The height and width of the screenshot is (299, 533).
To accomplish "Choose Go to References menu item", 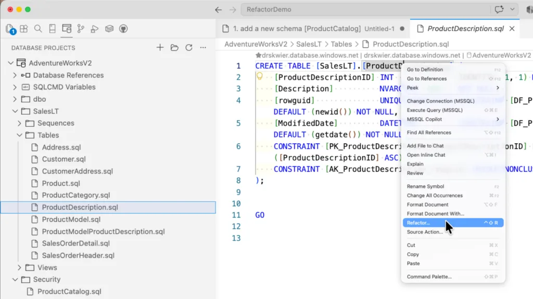I will coord(453,79).
